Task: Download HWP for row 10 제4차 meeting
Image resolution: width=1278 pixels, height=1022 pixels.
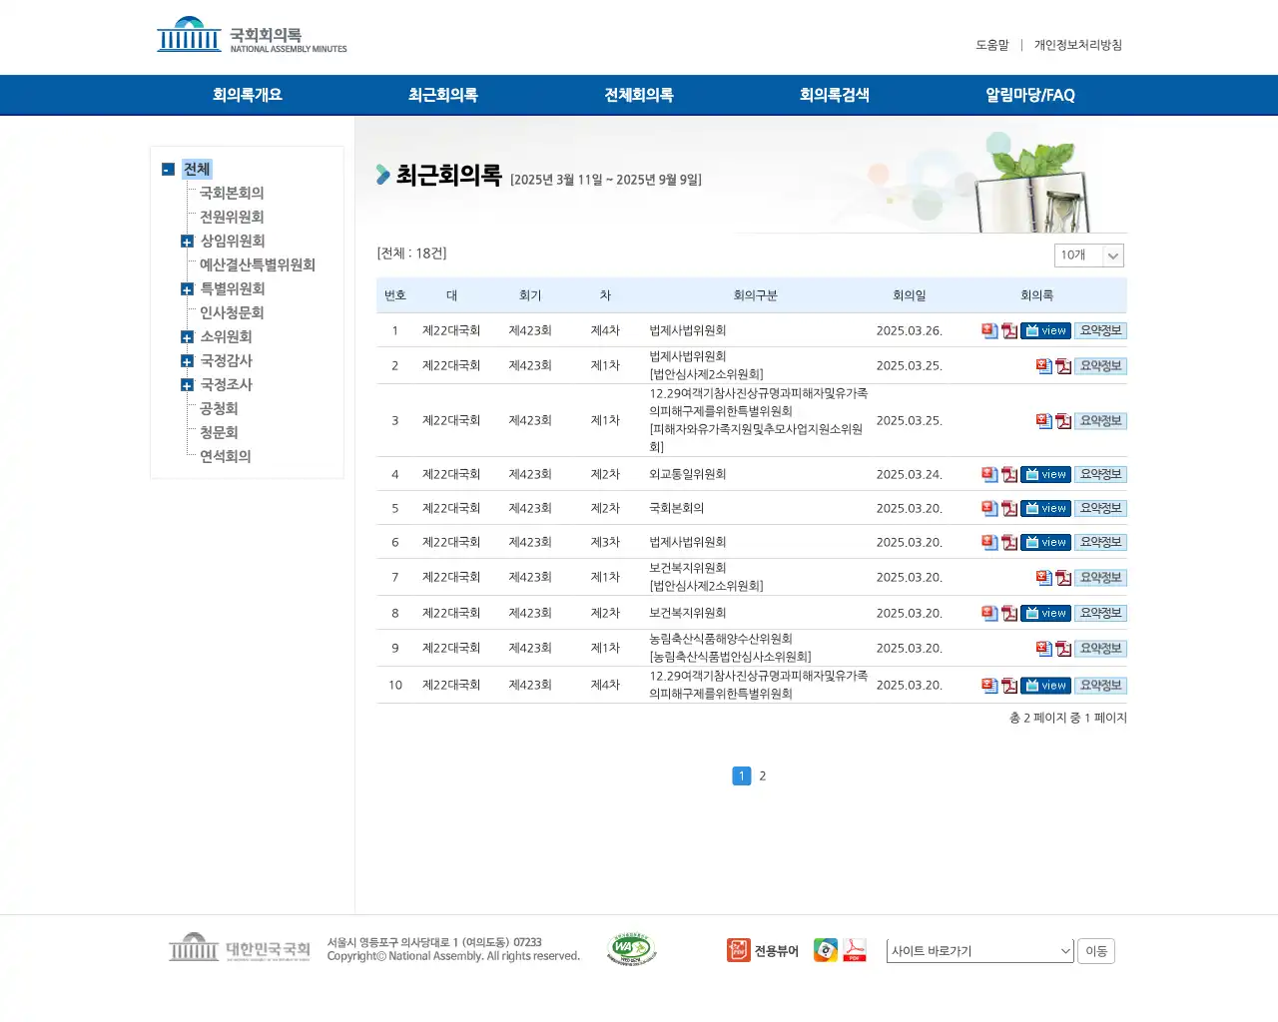Action: click(x=989, y=686)
